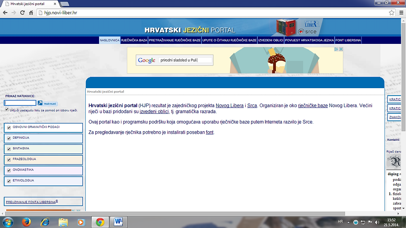Click the Prikaz natuknice search field
Image resolution: width=406 pixels, height=228 pixels.
(20, 103)
